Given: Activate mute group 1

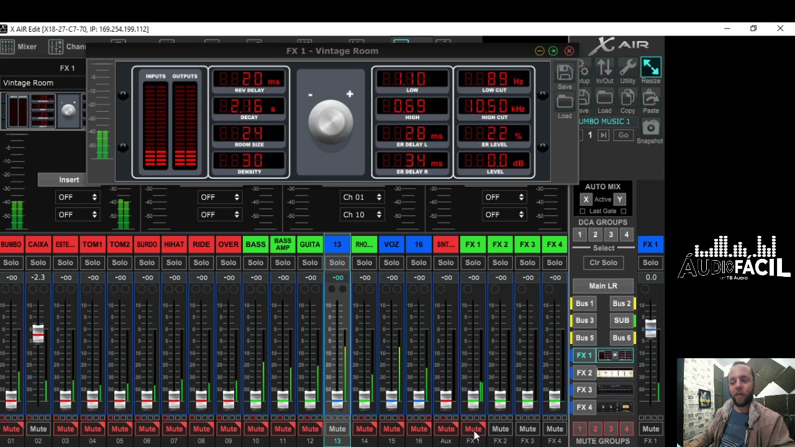Looking at the screenshot, I should coord(579,429).
